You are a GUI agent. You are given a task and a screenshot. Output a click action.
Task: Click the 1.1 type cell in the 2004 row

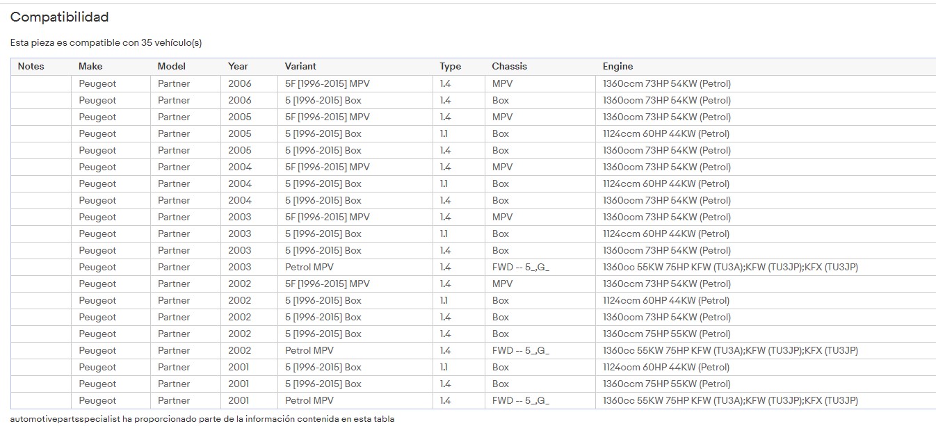click(x=444, y=183)
